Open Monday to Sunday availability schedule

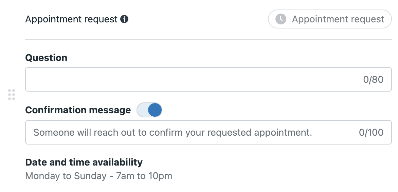(98, 176)
